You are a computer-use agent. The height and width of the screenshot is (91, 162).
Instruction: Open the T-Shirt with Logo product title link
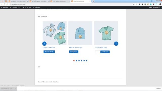tap(101, 47)
